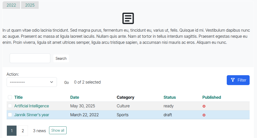Focus the search text input field
Screen dimensions: 257x138
pos(30,58)
